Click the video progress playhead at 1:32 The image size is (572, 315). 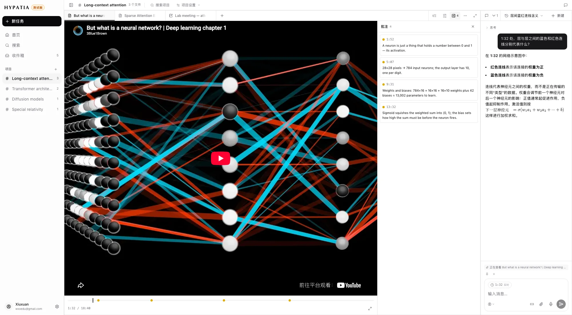[x=93, y=300]
